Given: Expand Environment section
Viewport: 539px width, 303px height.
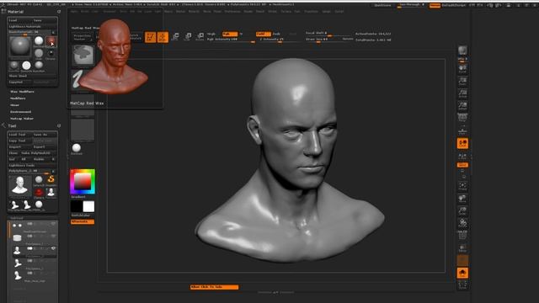Looking at the screenshot, I should 20,112.
